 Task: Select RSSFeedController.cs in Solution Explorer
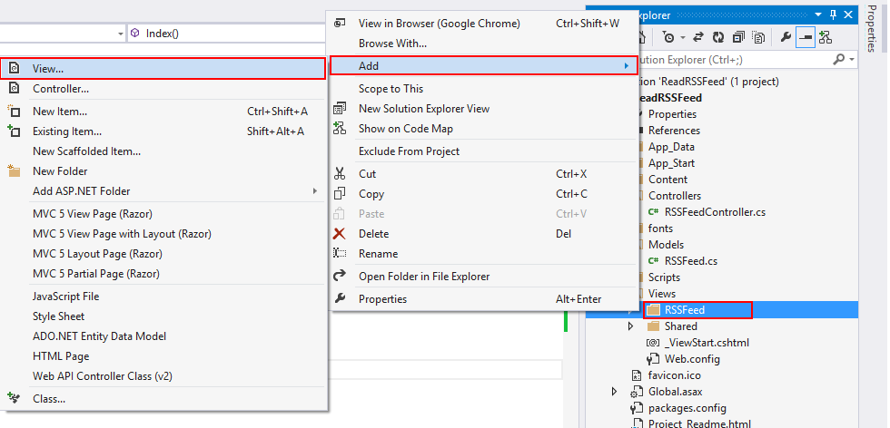[715, 212]
